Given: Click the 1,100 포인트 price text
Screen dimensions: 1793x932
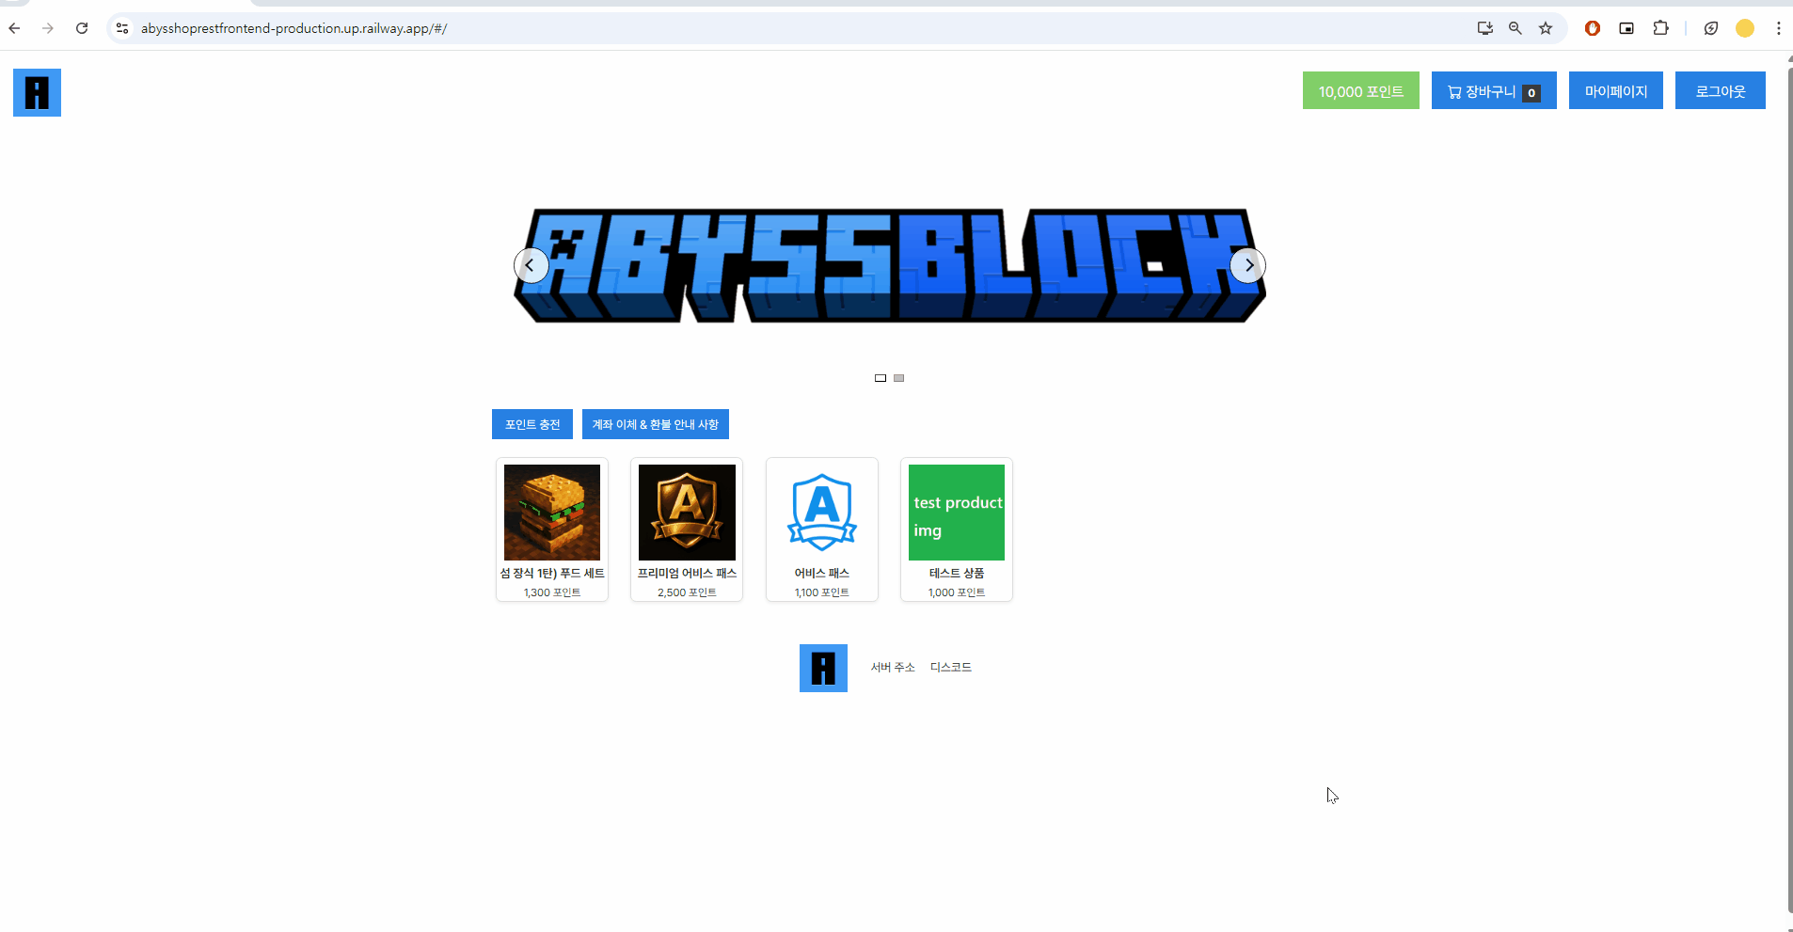Looking at the screenshot, I should (822, 592).
